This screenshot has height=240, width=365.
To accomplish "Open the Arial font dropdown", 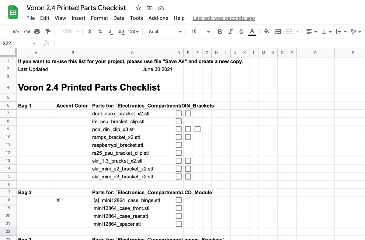I will tap(165, 32).
